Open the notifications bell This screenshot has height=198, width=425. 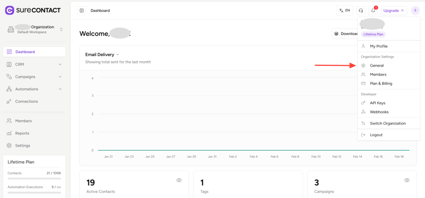pos(373,10)
